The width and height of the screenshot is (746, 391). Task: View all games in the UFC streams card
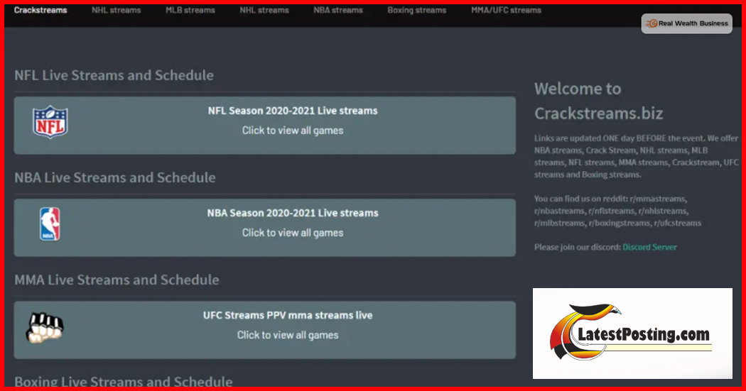coord(288,335)
